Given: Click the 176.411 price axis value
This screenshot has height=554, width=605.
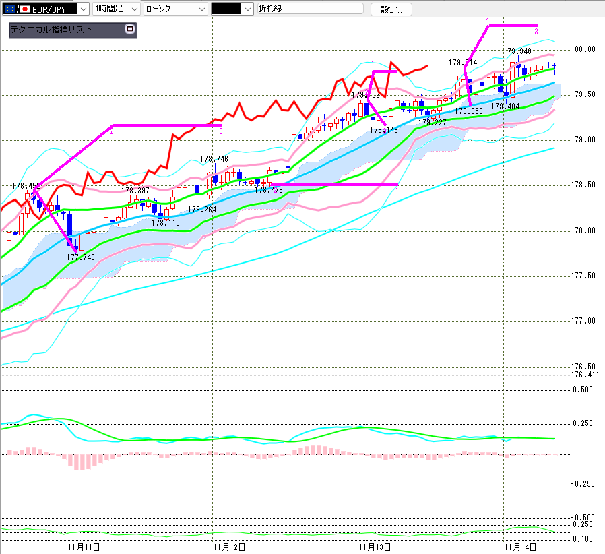Looking at the screenshot, I should pyautogui.click(x=585, y=375).
